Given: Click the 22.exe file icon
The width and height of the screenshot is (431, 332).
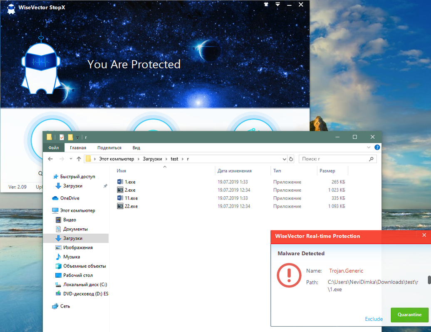Looking at the screenshot, I should click(x=120, y=206).
